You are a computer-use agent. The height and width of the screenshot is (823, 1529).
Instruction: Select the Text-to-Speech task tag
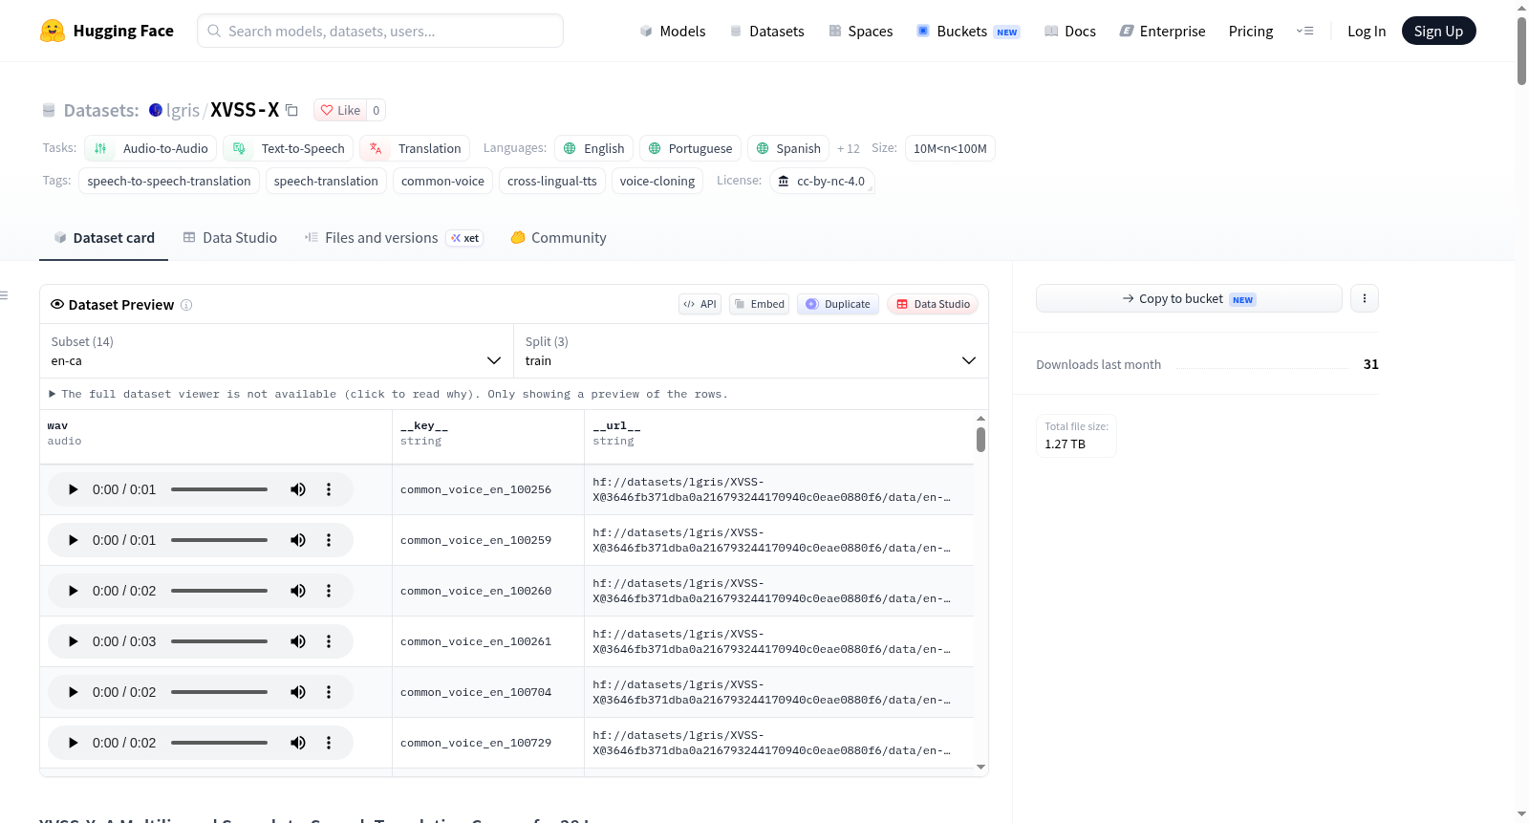click(289, 148)
